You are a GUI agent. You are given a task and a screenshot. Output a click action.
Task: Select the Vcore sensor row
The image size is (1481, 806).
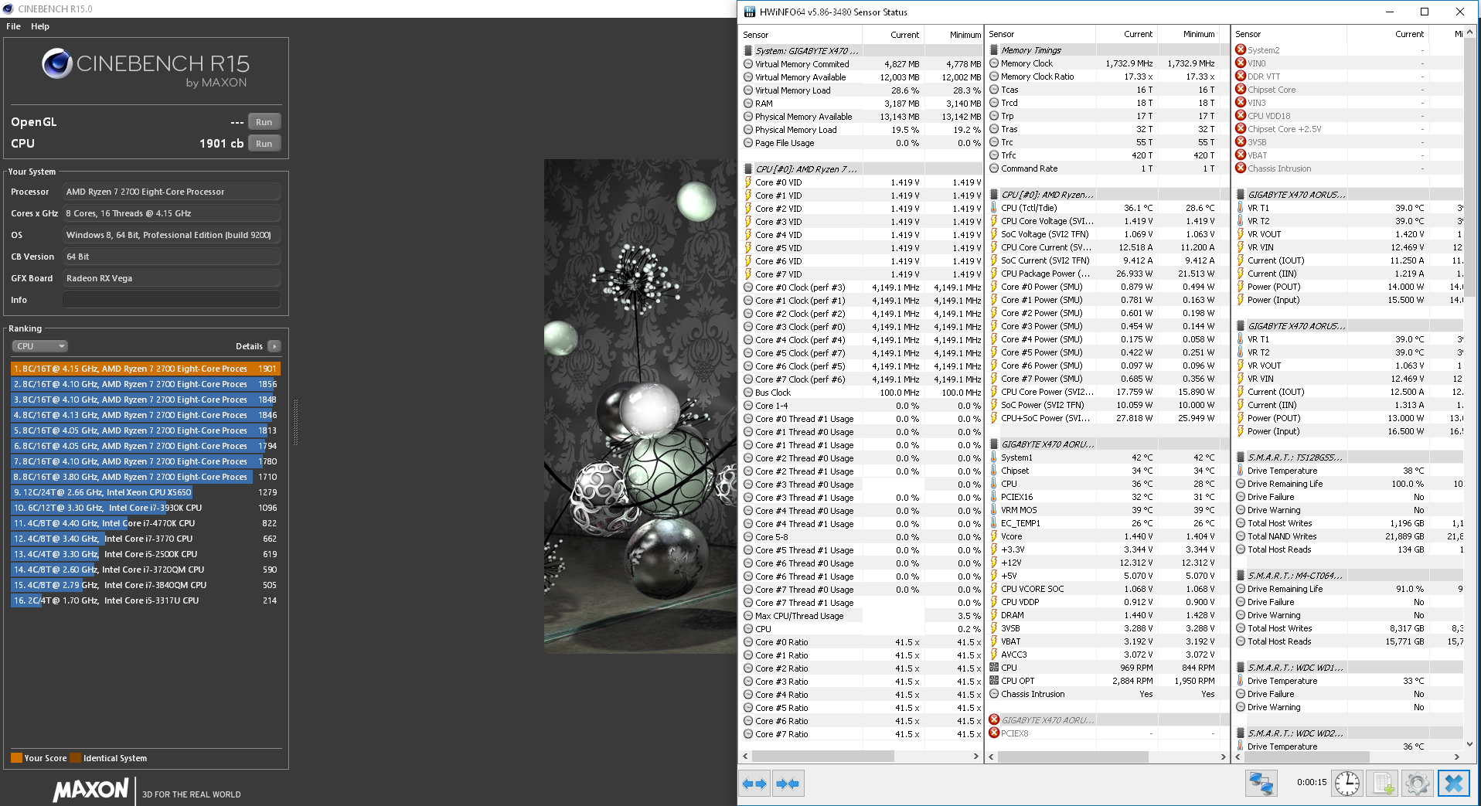click(1108, 536)
